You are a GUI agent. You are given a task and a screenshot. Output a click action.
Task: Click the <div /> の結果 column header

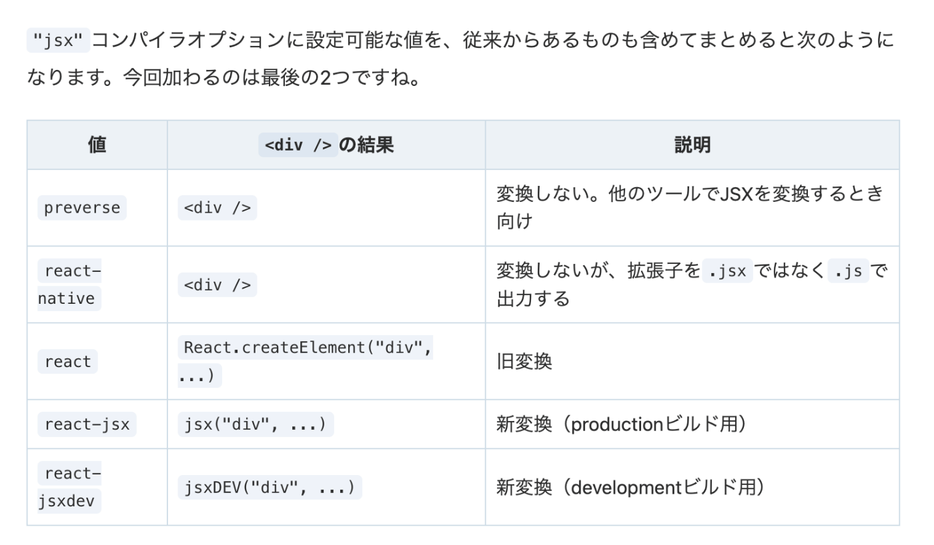tap(326, 145)
